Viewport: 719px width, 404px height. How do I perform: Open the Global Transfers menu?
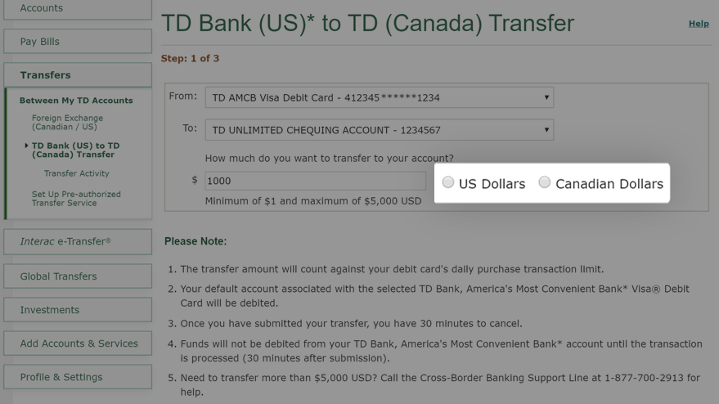coord(78,276)
